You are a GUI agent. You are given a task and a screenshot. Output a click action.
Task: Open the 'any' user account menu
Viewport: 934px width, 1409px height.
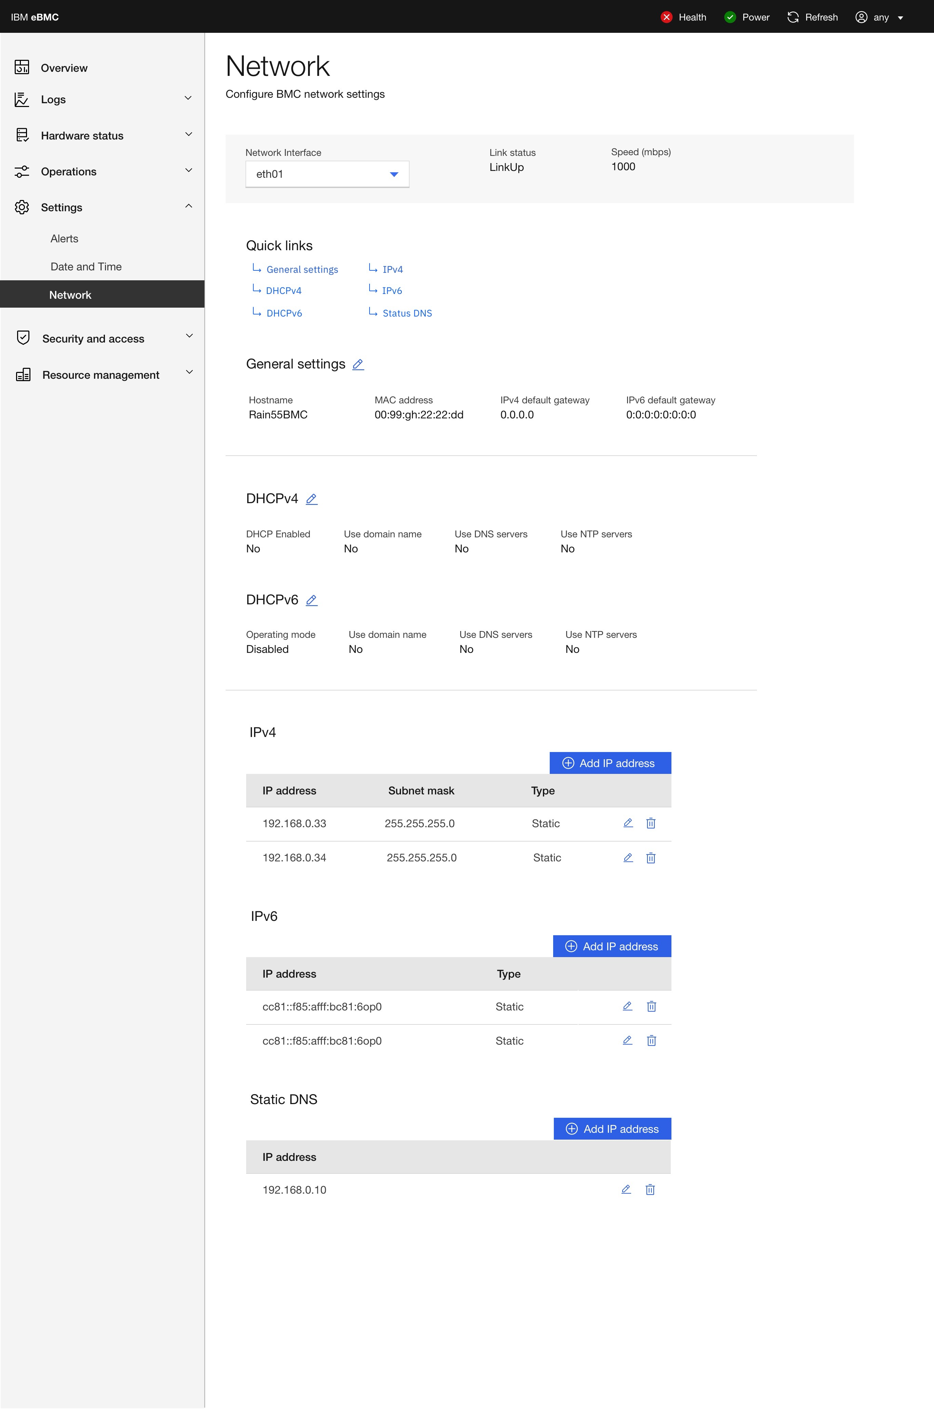[880, 17]
